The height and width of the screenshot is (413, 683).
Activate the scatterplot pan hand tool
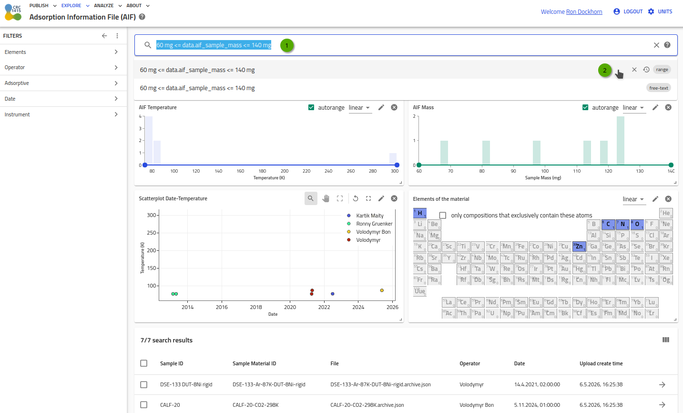(x=326, y=198)
